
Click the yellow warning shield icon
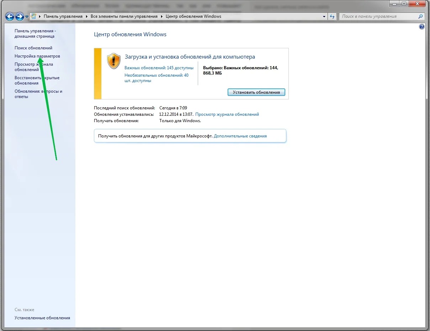coord(114,61)
